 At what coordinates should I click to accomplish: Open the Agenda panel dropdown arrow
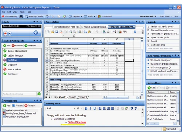(x=172, y=22)
